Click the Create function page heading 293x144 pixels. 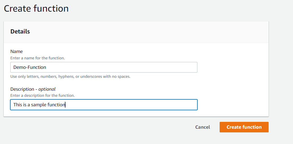pos(36,8)
